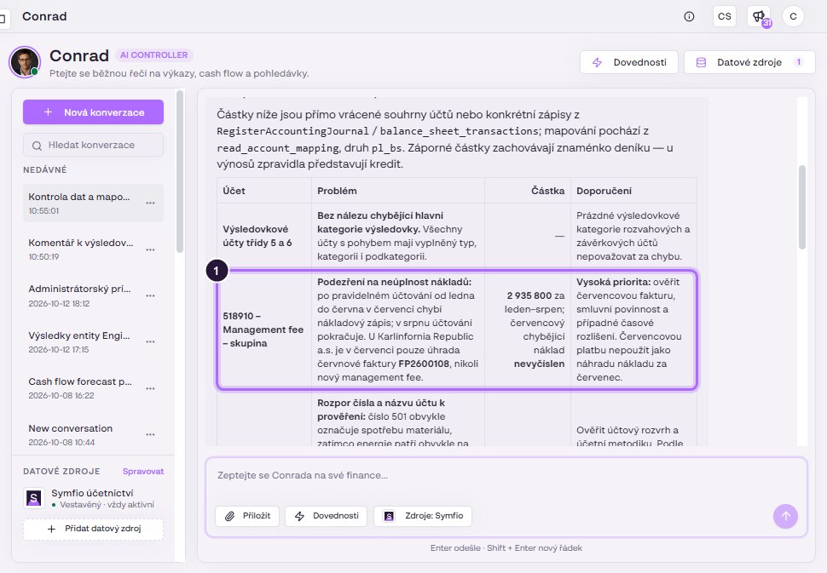Click the lightning icon in header Dovednosti button
The width and height of the screenshot is (827, 573).
point(597,62)
